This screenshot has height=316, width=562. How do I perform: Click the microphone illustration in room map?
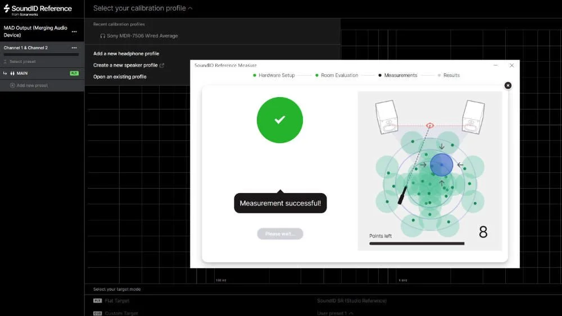coord(402,195)
